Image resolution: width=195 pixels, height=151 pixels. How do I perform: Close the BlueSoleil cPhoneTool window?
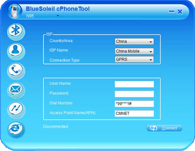(180, 12)
